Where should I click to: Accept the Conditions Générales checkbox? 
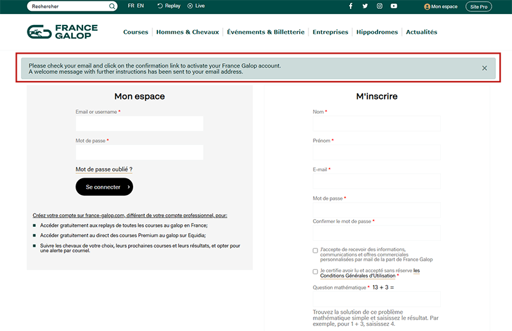click(x=316, y=272)
